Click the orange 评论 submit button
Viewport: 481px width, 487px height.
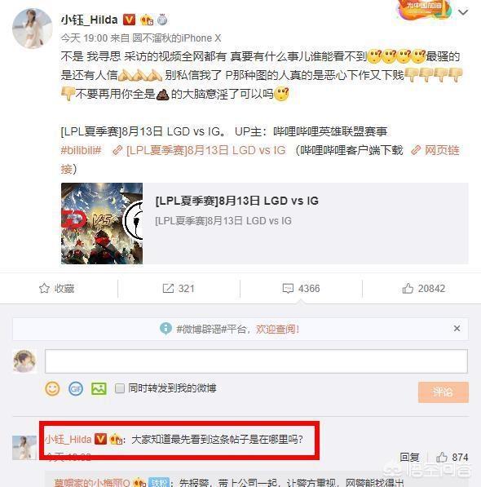point(443,392)
